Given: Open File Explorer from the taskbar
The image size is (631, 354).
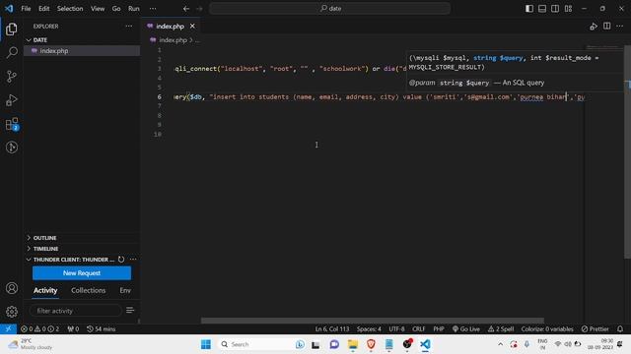Looking at the screenshot, I should pyautogui.click(x=353, y=344).
